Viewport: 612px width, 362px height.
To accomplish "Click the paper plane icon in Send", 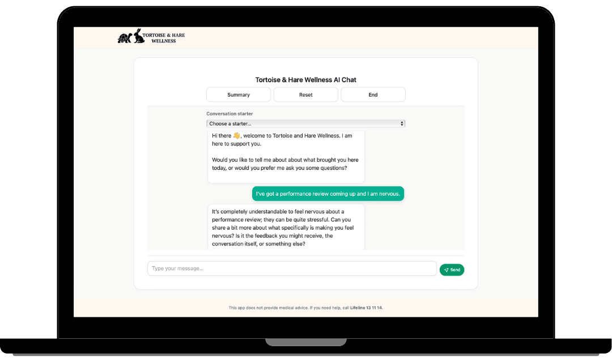I will click(446, 270).
